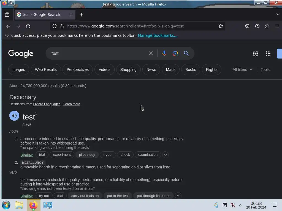Close the 'test - Google Search' tab
The width and height of the screenshot is (282, 211).
[x=71, y=15]
